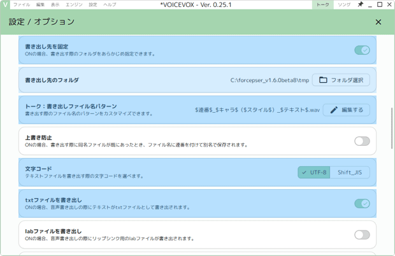Open the 設定 menu

93,4
